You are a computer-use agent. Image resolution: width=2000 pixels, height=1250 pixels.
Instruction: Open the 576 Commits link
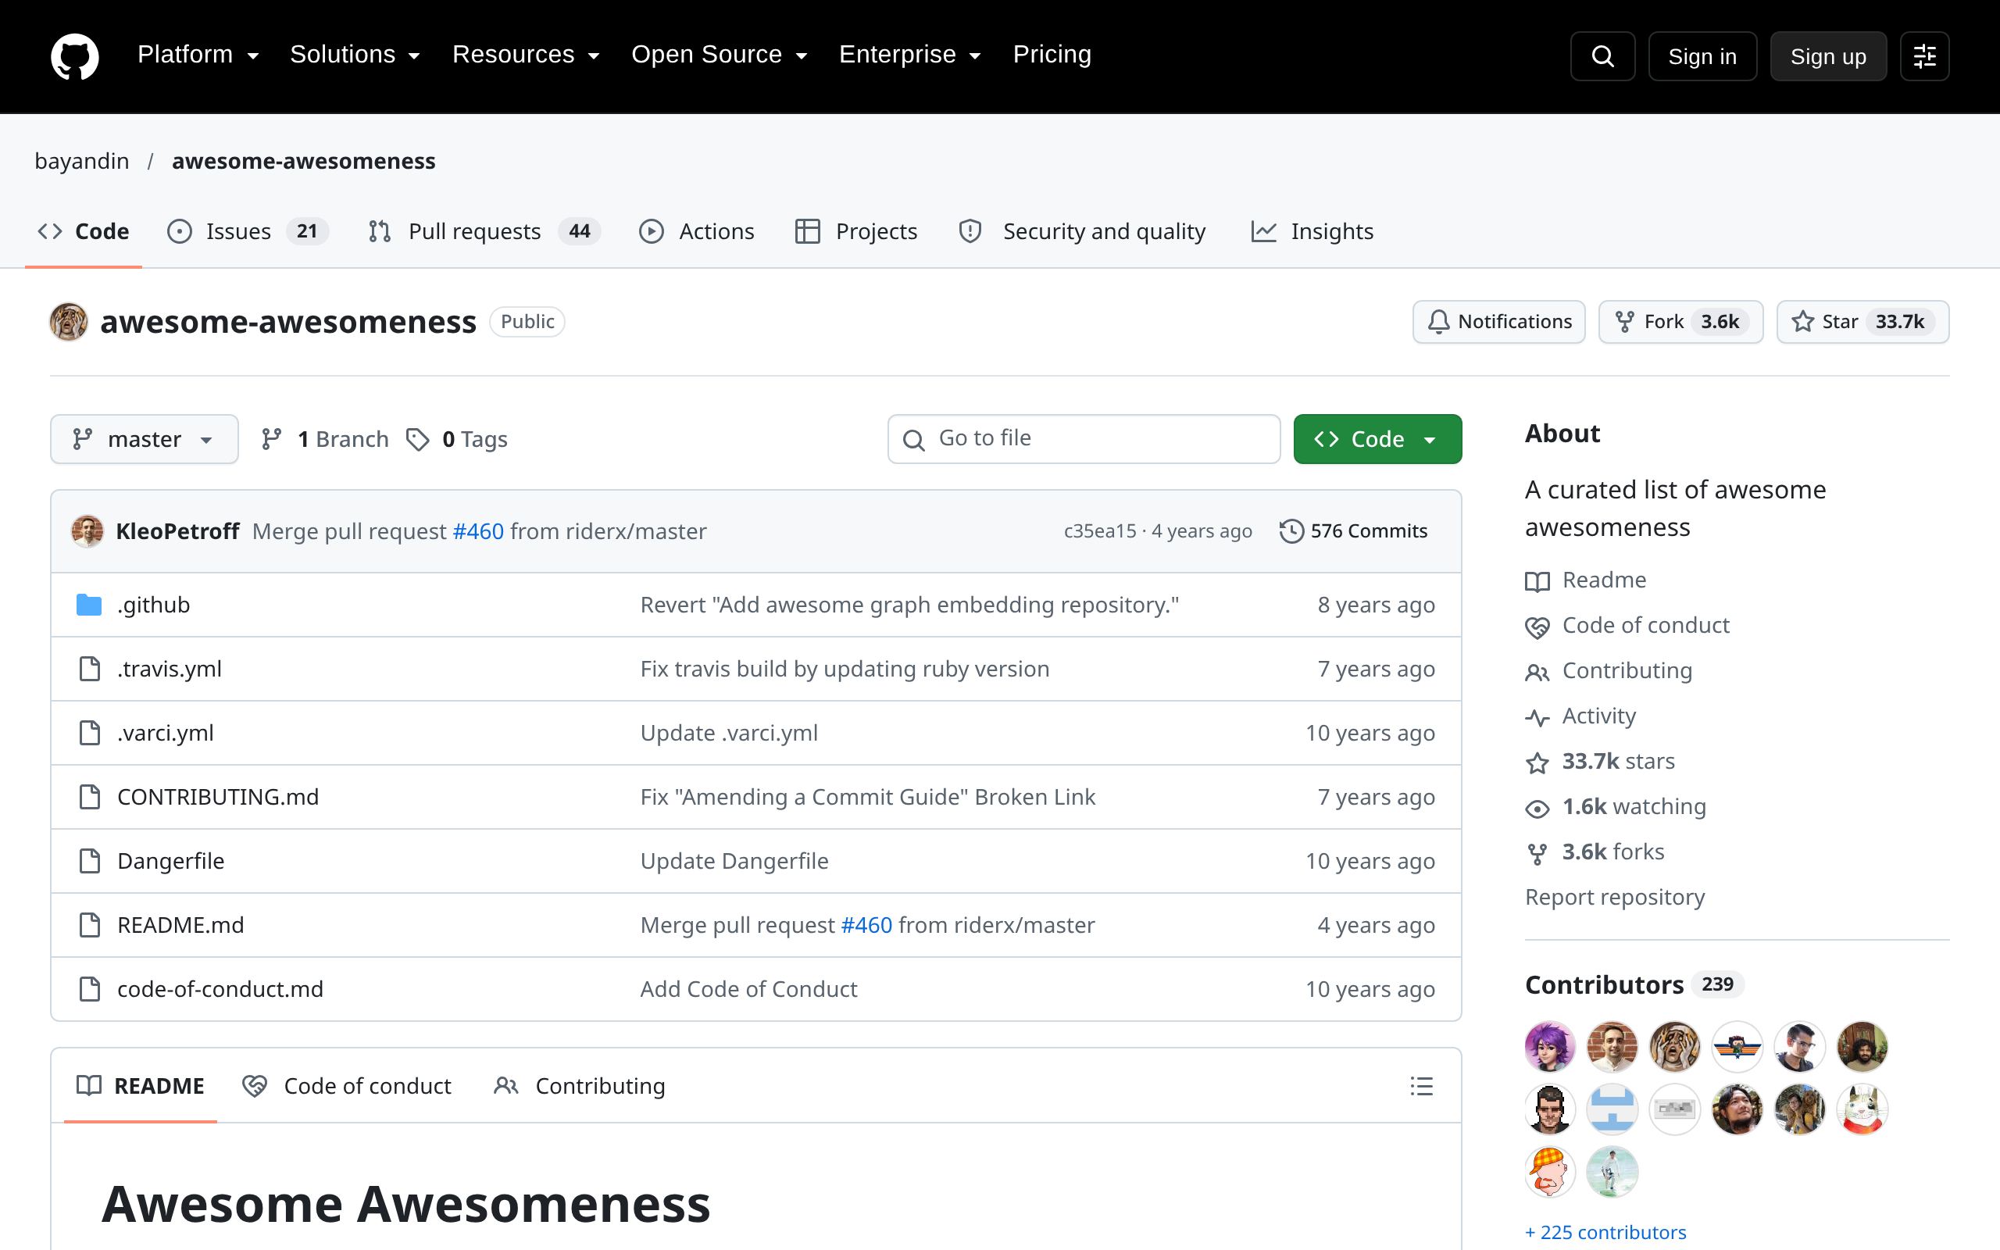(1353, 530)
